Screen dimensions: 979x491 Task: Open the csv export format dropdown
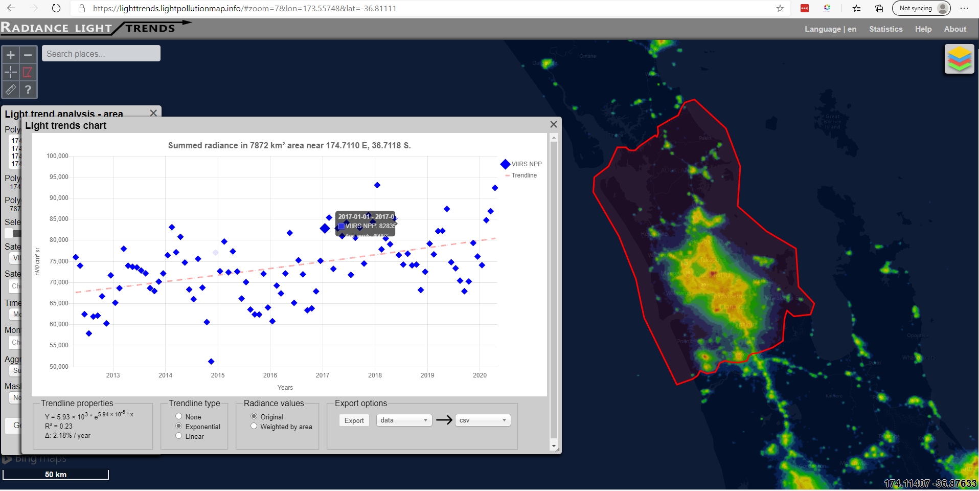click(x=483, y=420)
